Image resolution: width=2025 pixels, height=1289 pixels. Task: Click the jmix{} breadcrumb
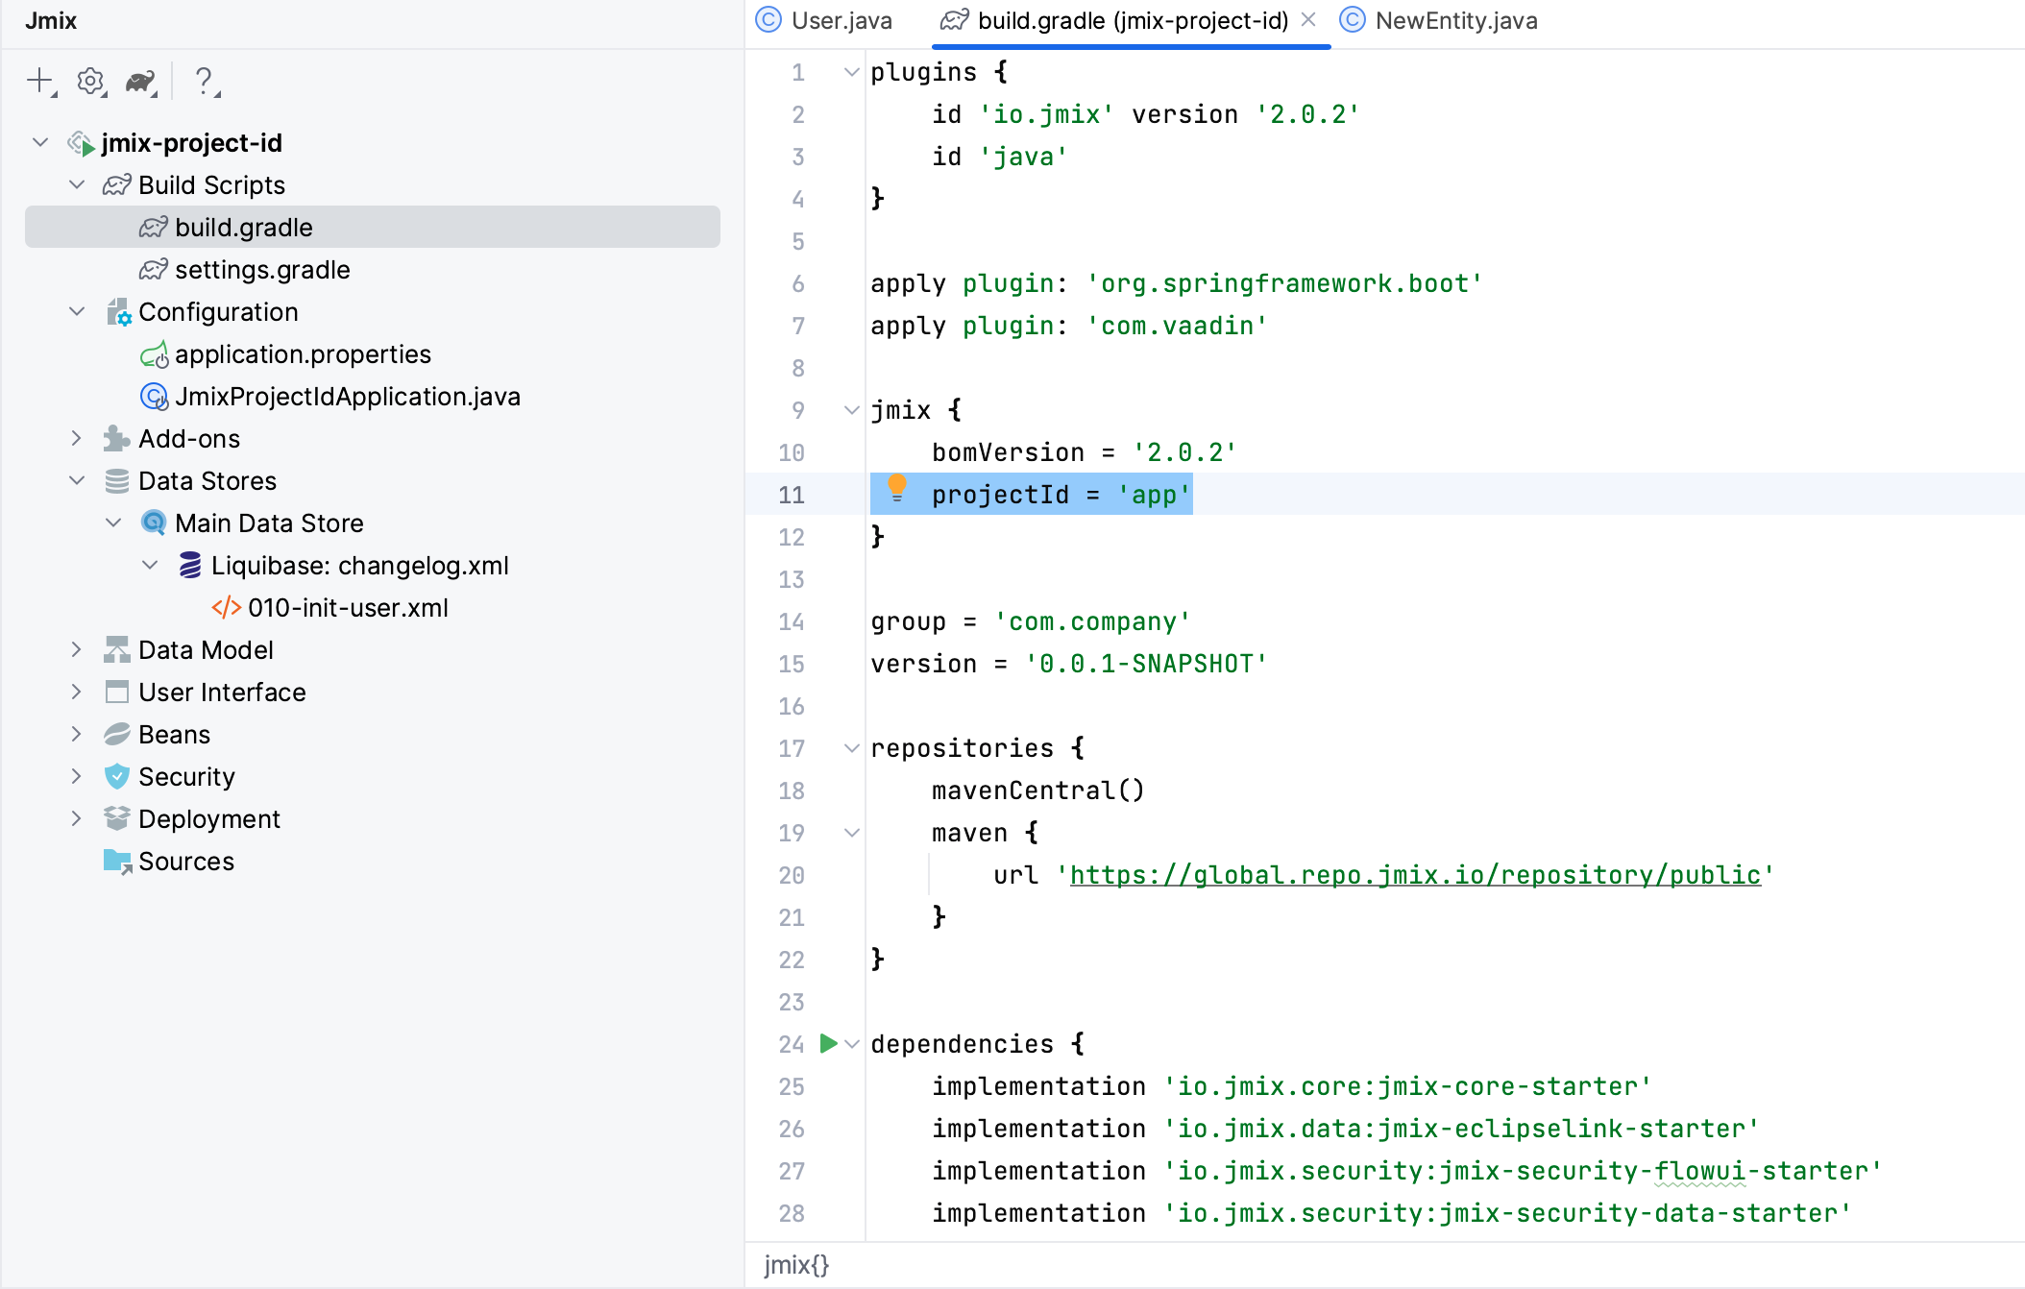(796, 1265)
